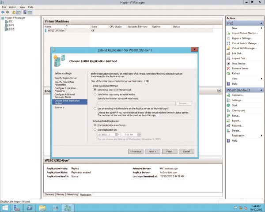Collapse the Checkpoints pane with round chevron
The height and width of the screenshot is (212, 265).
click(219, 91)
